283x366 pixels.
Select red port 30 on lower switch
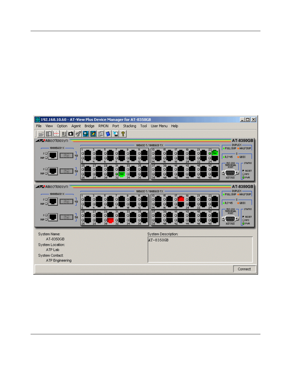point(110,220)
